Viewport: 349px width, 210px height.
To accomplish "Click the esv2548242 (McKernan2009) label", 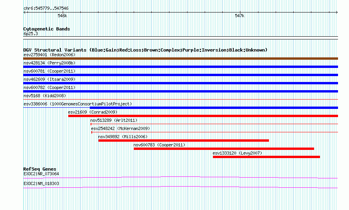I will [120, 128].
